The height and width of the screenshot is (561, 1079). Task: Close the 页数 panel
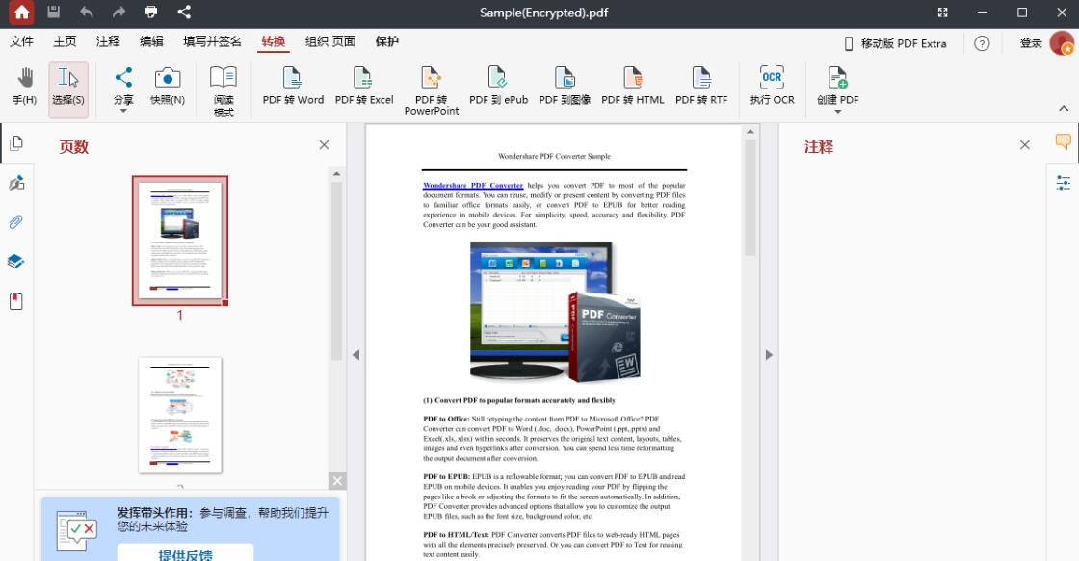[x=324, y=145]
